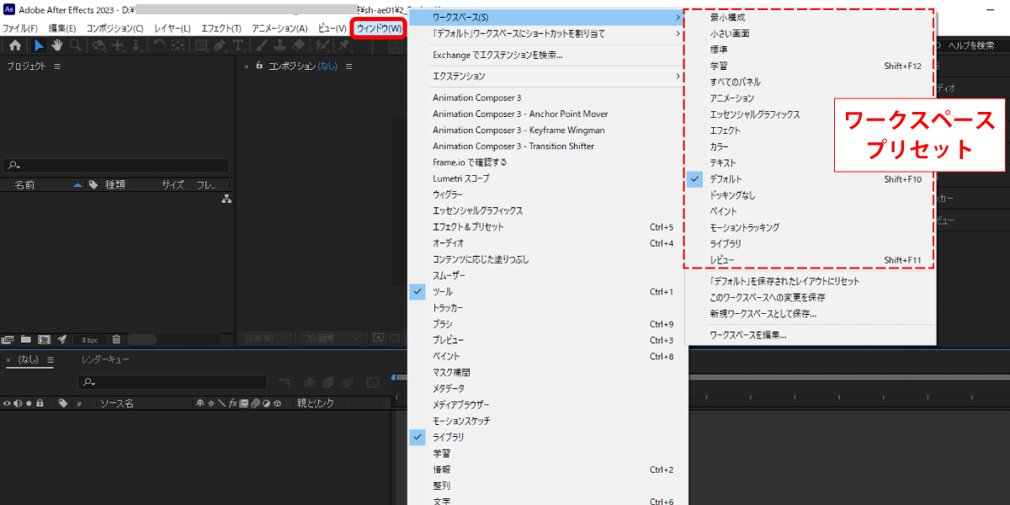Image resolution: width=1010 pixels, height=505 pixels.
Task: Click the 3D layer cube column icon
Action: coord(277,403)
